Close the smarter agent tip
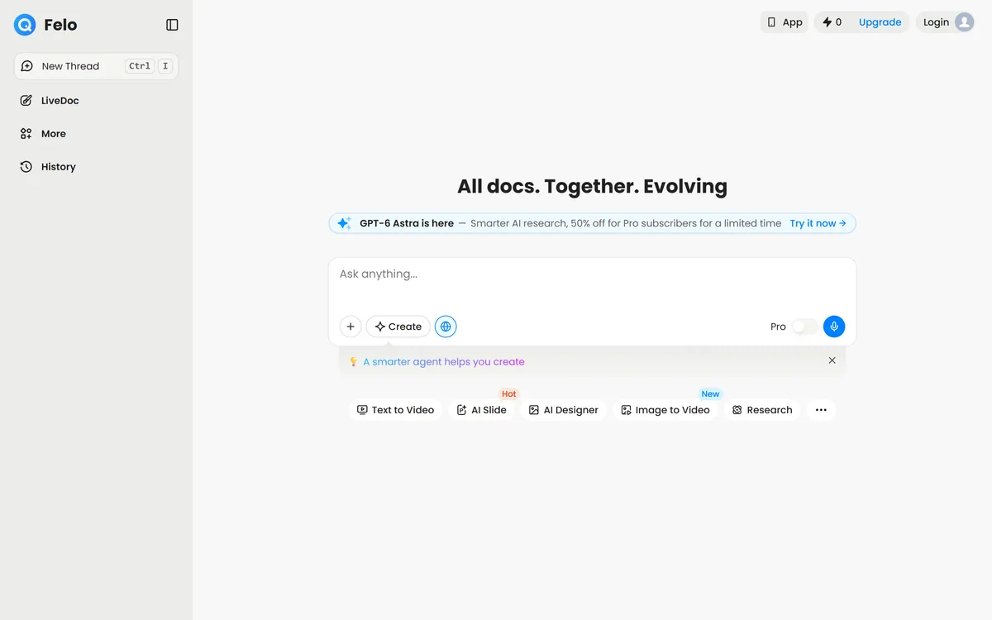The image size is (992, 620). coord(832,360)
